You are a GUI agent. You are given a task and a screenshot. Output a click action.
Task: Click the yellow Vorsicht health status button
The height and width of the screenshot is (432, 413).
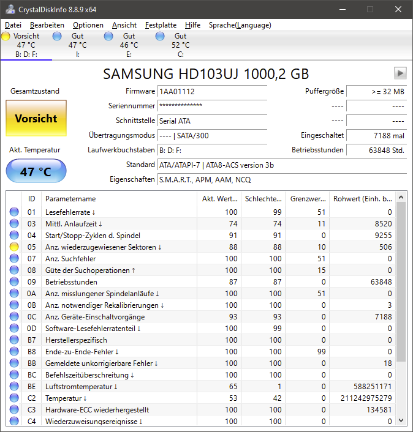[x=36, y=118]
